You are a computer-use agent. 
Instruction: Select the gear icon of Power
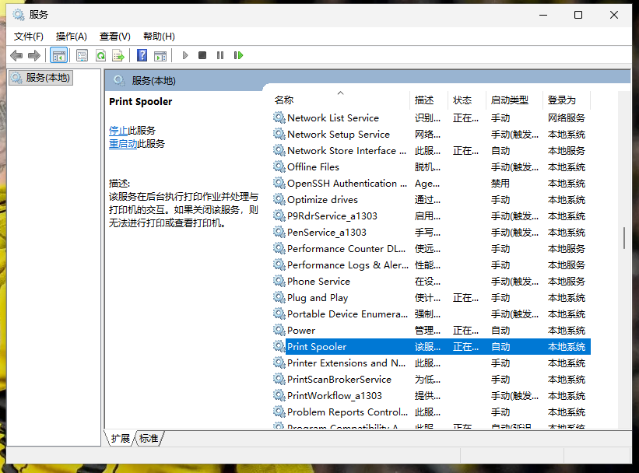point(279,330)
